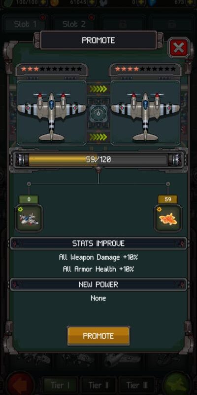
Task: Close the Promote dialog with red X
Action: point(179,47)
